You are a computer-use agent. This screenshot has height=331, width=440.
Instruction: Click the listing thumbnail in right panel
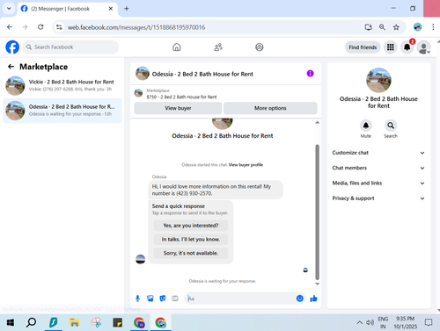tap(378, 80)
